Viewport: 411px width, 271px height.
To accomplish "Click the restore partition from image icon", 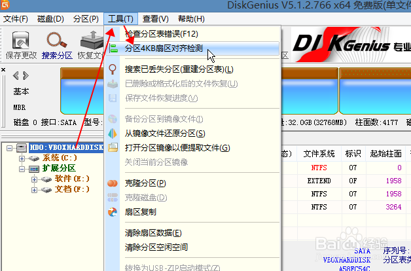I will 113,134.
